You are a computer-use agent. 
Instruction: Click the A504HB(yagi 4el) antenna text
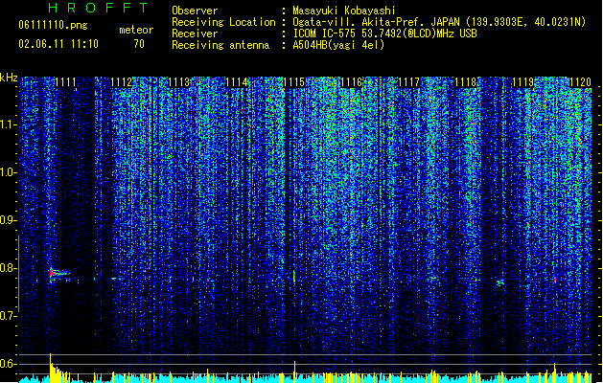pyautogui.click(x=338, y=45)
